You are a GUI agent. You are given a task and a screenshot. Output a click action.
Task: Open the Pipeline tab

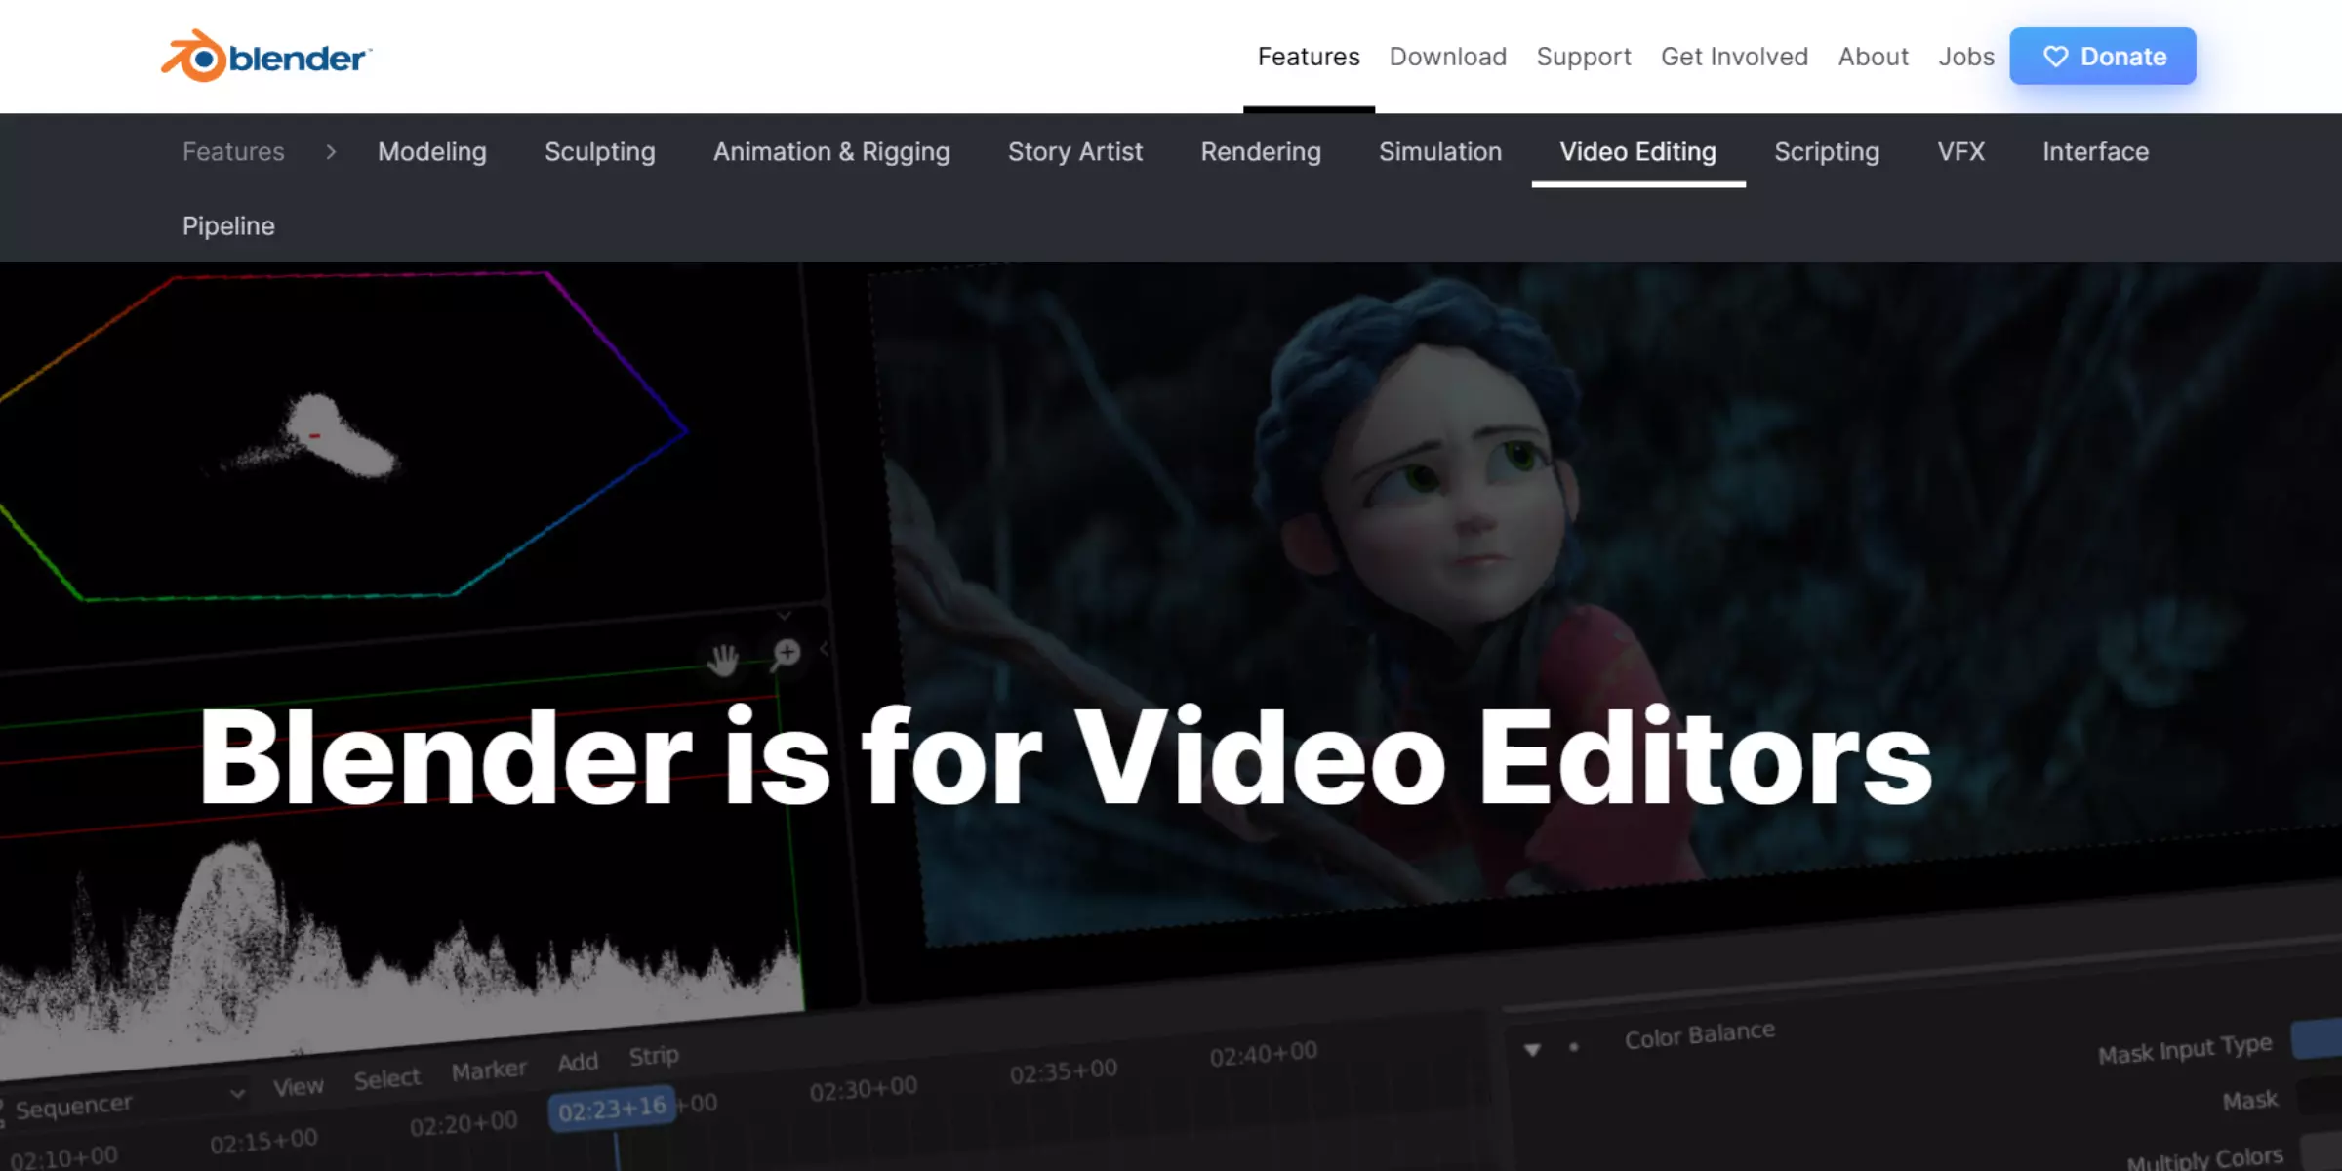tap(228, 226)
